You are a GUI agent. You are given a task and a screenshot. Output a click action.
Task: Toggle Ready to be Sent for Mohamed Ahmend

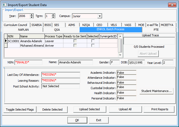click(x=75, y=45)
